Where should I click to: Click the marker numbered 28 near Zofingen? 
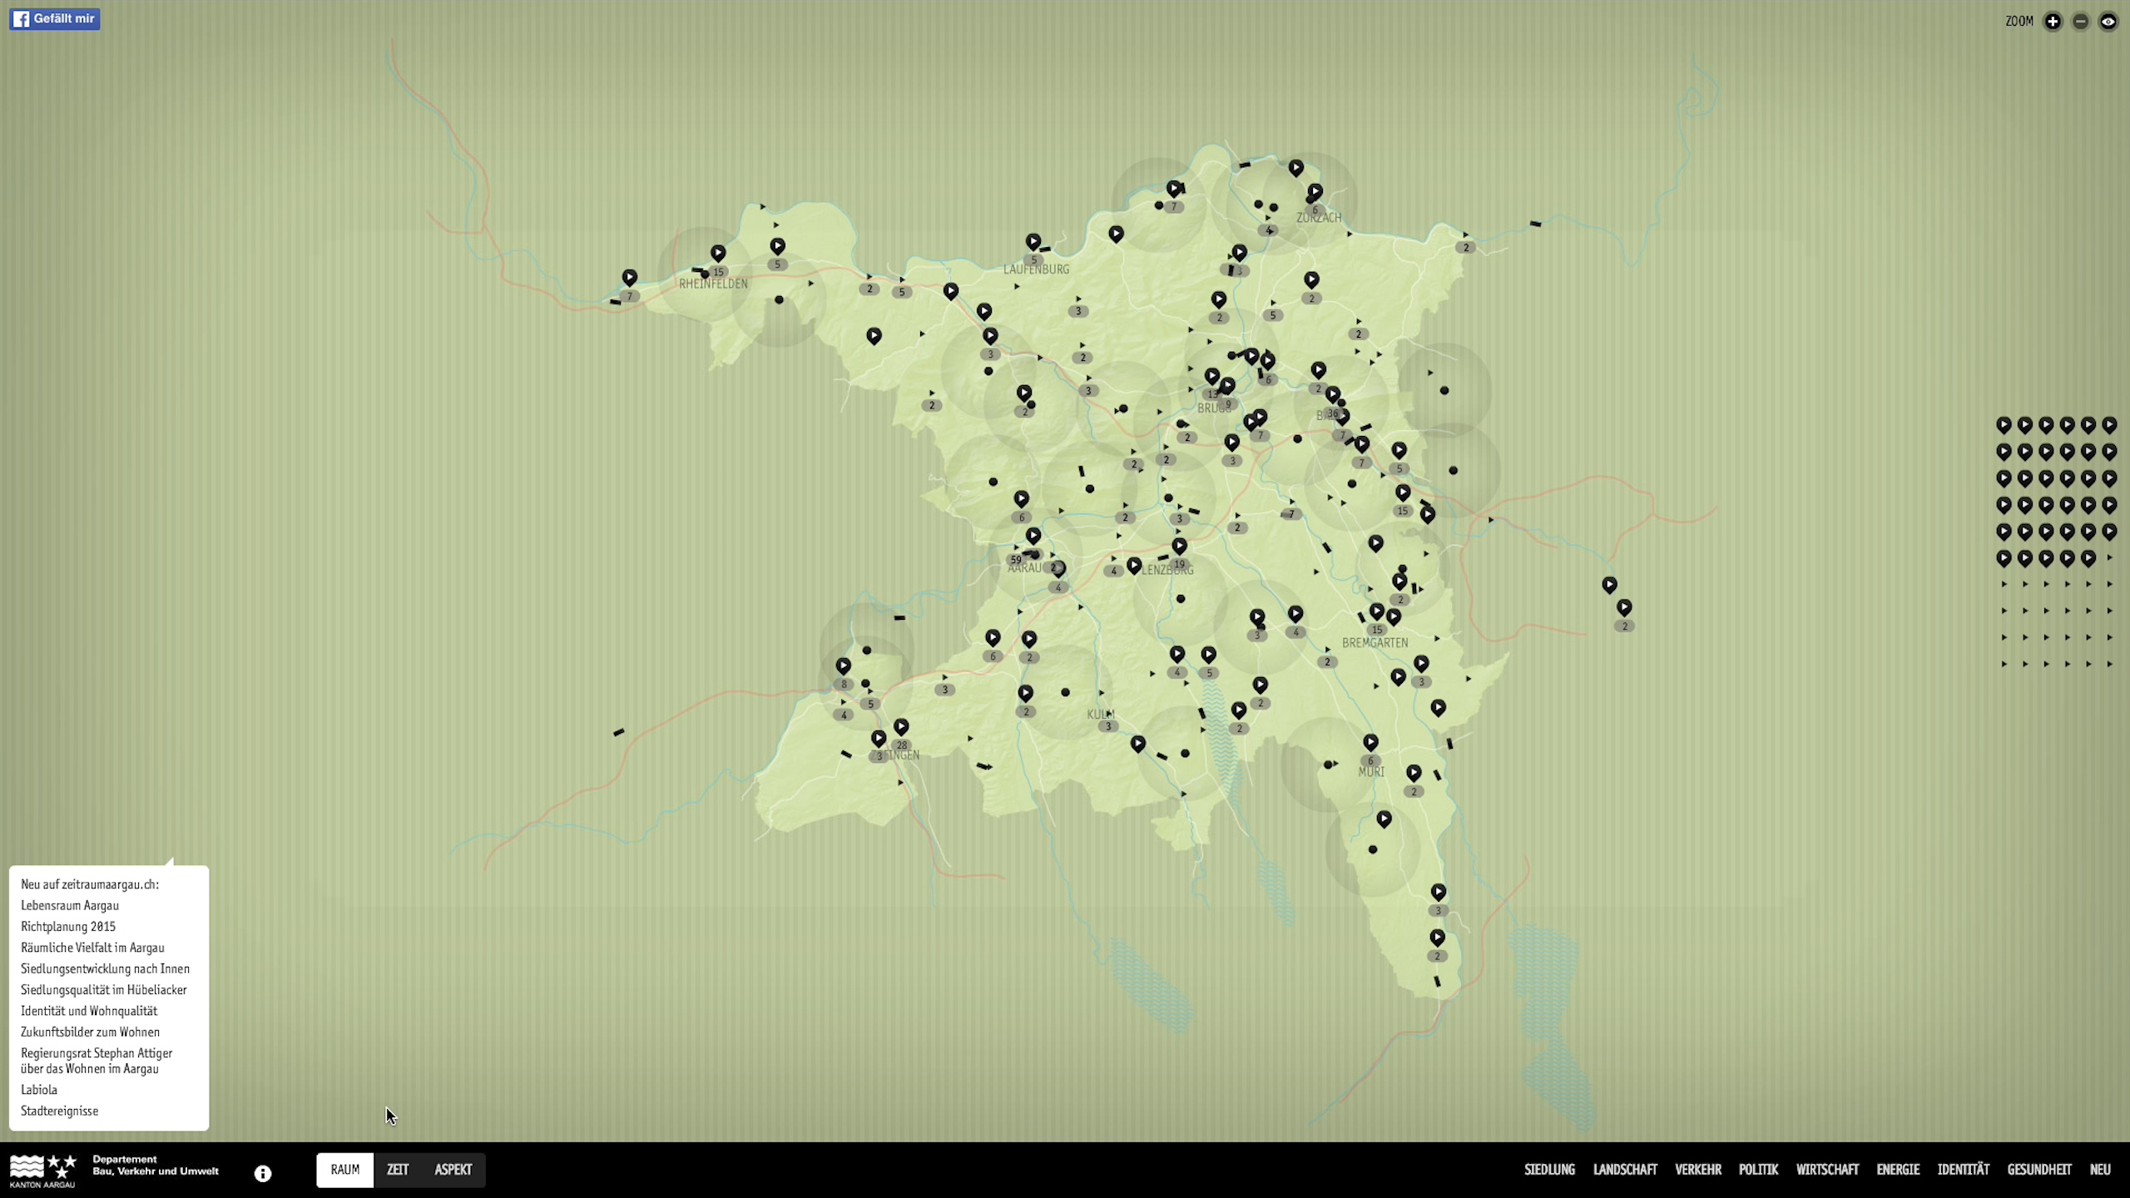click(x=901, y=727)
